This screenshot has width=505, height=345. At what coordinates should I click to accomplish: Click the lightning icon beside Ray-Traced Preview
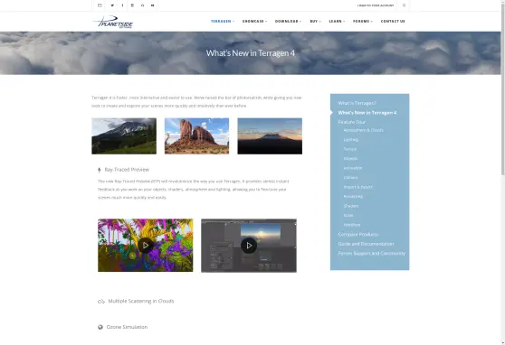pyautogui.click(x=100, y=170)
